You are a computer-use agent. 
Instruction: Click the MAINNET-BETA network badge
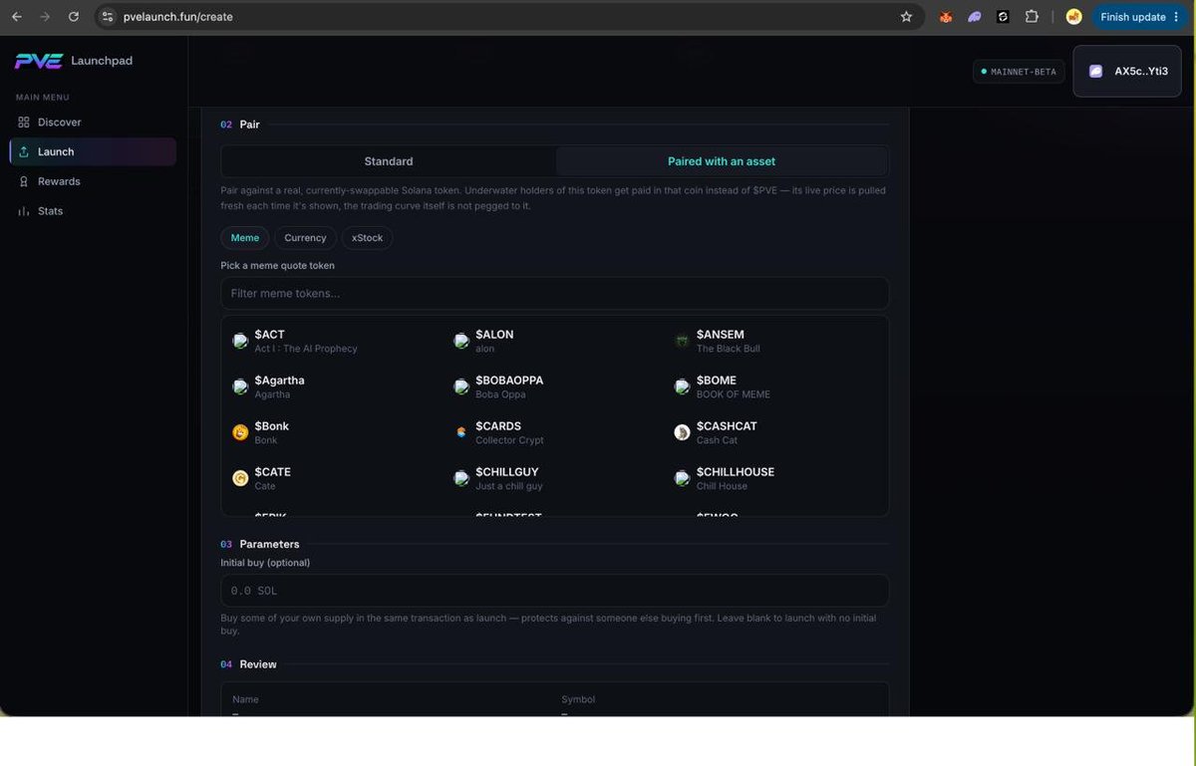(x=1019, y=72)
